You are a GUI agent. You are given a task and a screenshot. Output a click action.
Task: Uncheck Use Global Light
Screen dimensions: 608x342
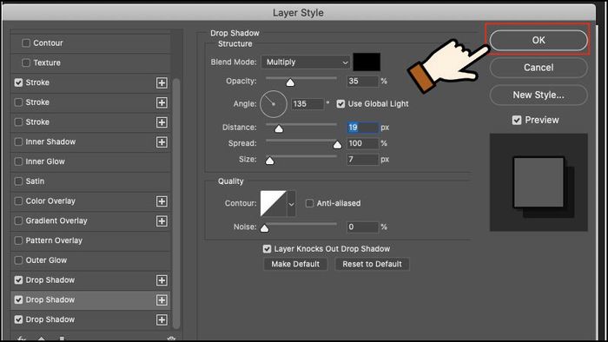pos(340,104)
